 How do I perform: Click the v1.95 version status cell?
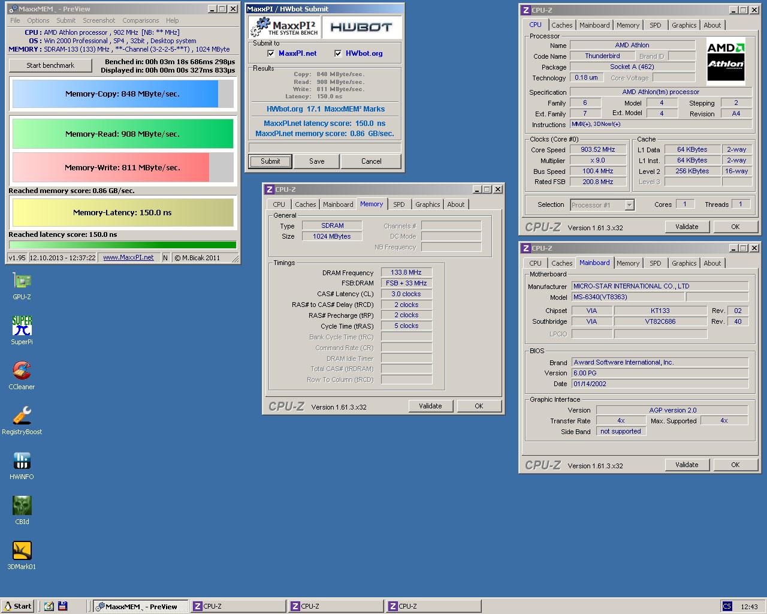[x=17, y=258]
